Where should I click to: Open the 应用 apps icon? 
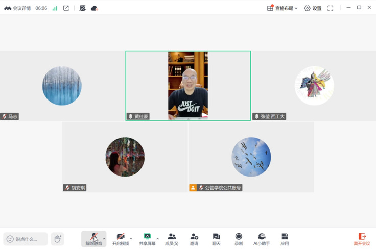click(285, 238)
